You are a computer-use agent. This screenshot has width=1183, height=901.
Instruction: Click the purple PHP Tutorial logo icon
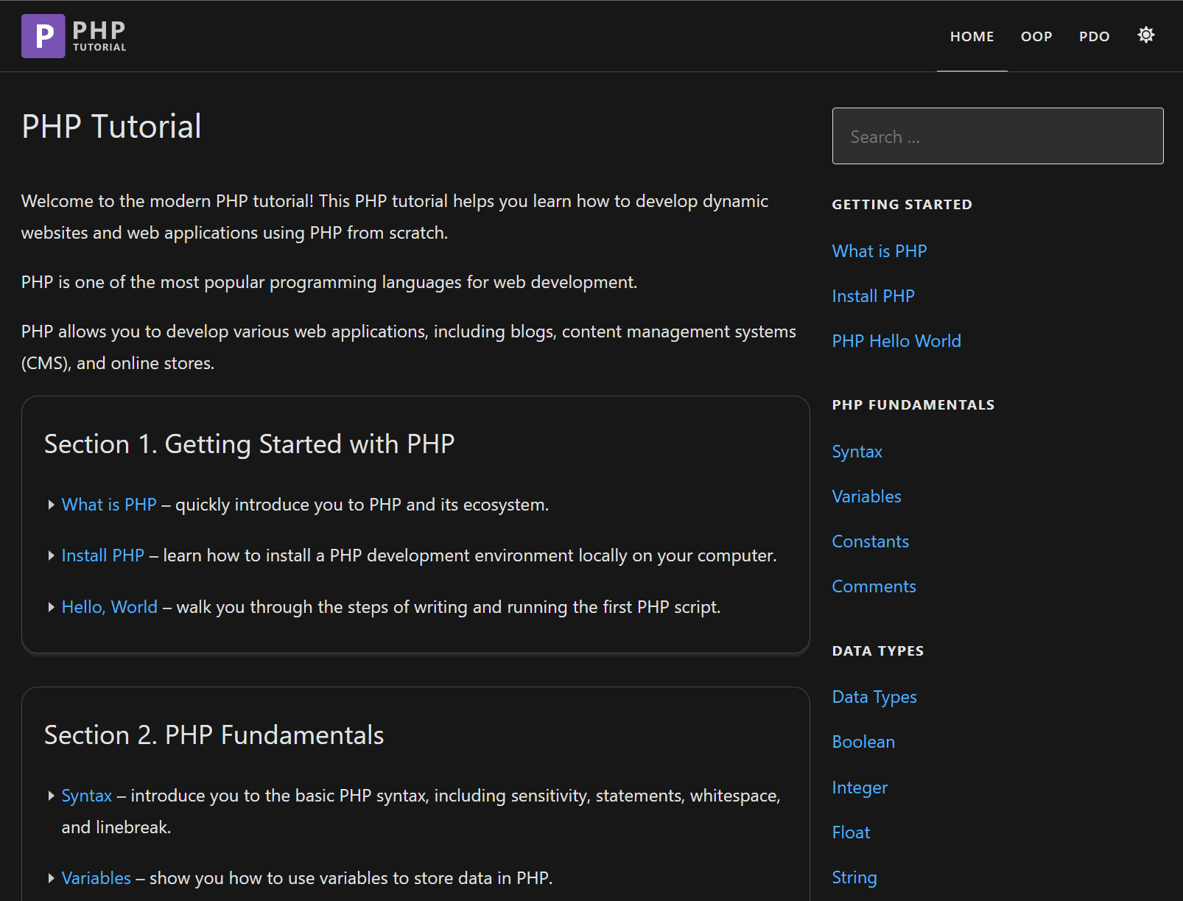(x=43, y=36)
